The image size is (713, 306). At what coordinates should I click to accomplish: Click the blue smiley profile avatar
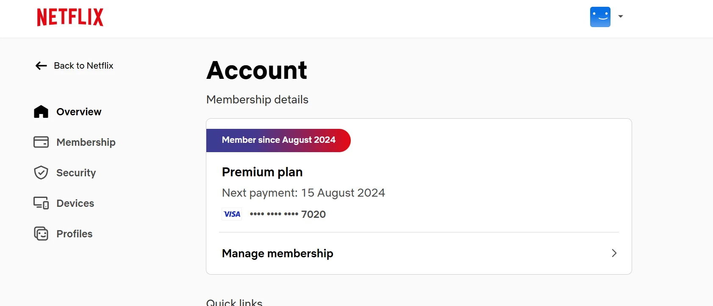click(600, 17)
